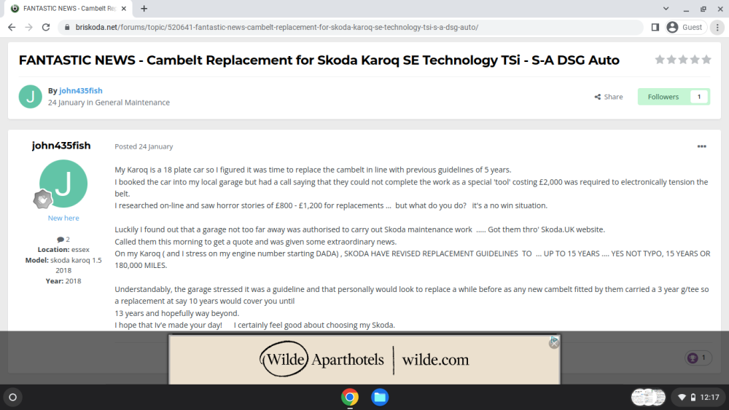The width and height of the screenshot is (729, 410).
Task: Open the tab search dropdown
Action: coord(666,8)
